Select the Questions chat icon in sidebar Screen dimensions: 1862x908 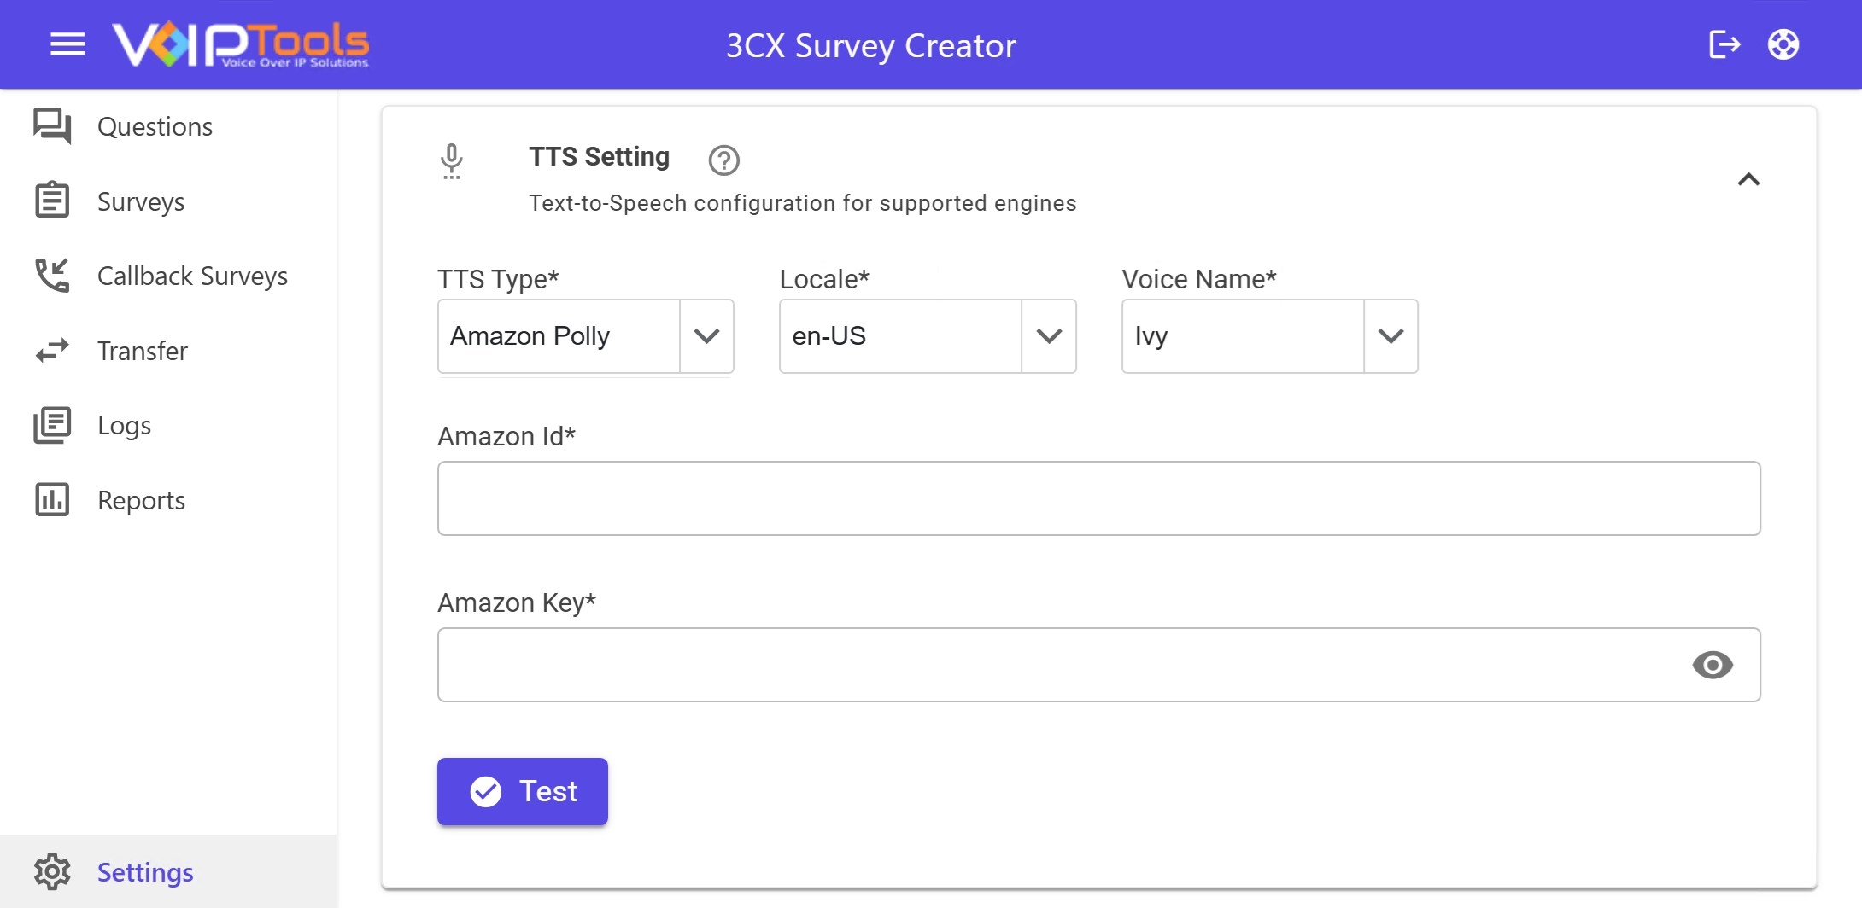(x=52, y=126)
